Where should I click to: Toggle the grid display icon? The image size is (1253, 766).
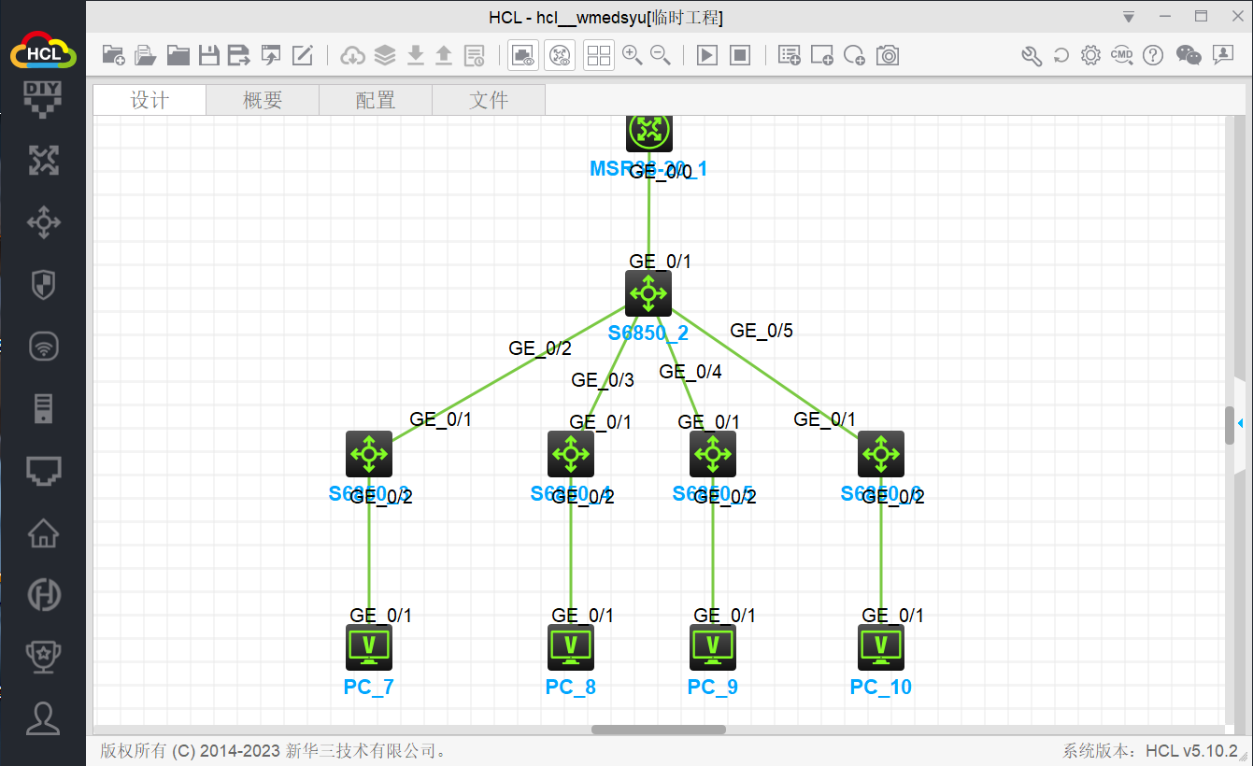tap(599, 55)
